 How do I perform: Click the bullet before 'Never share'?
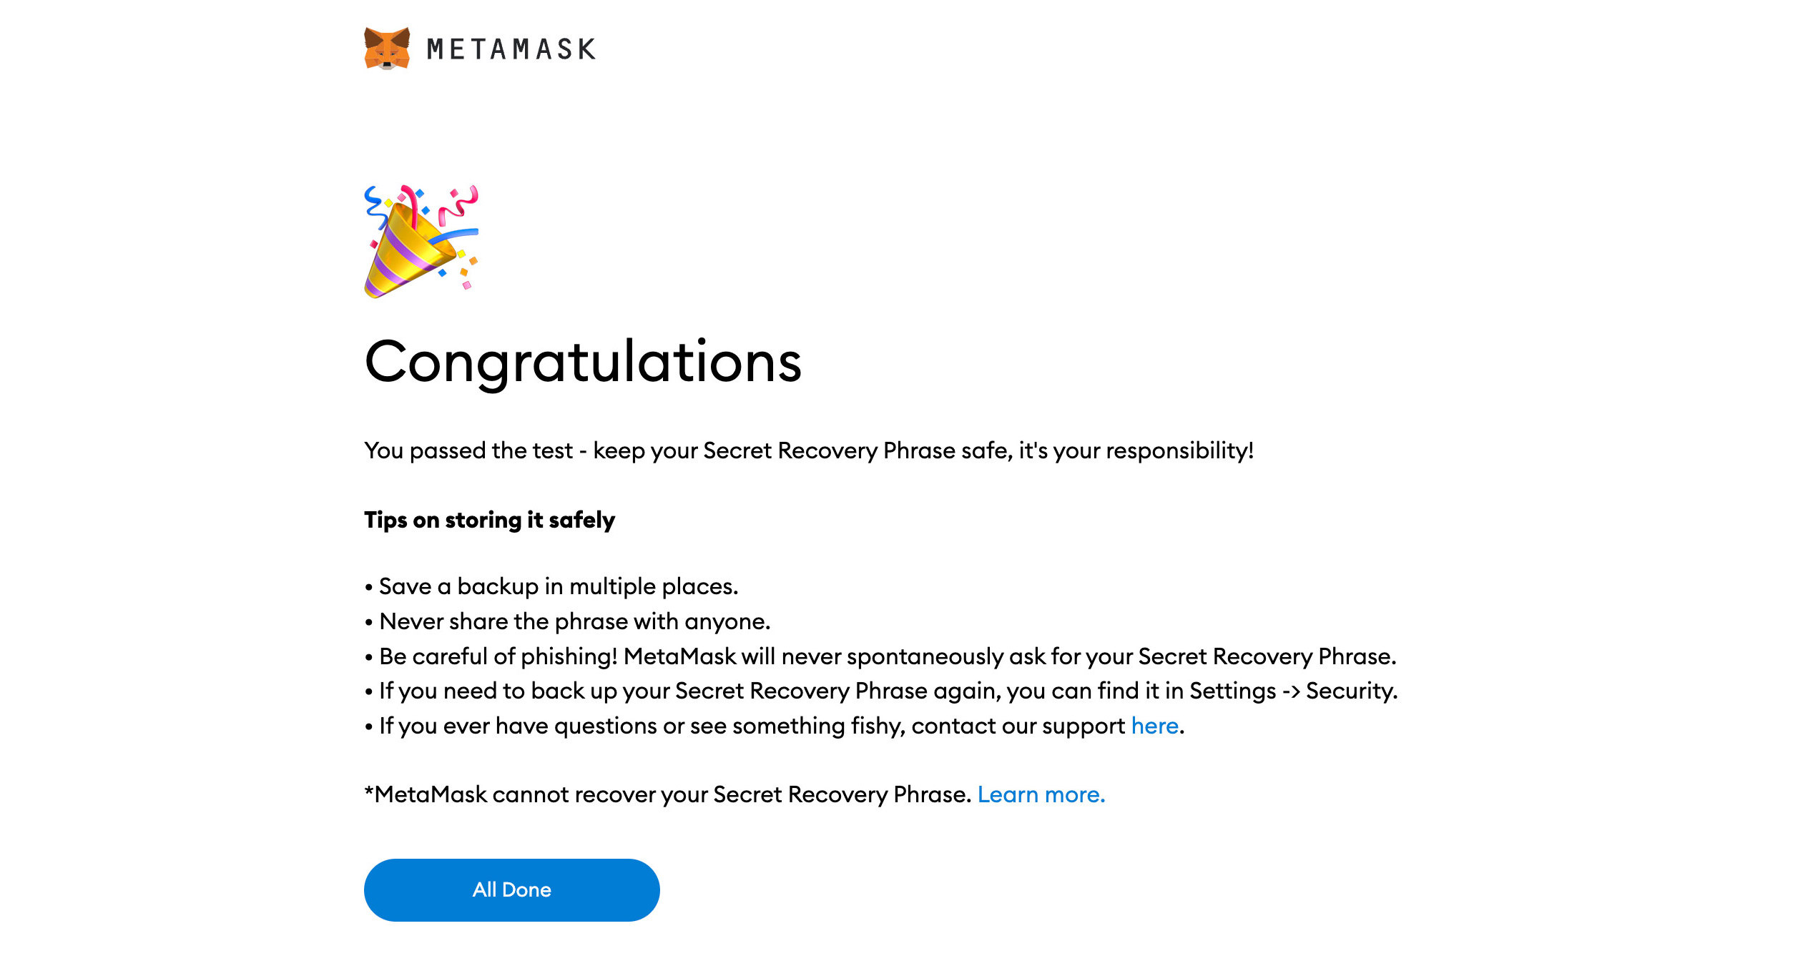click(x=368, y=623)
